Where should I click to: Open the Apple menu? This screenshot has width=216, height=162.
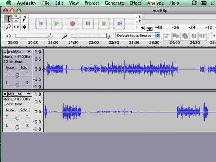point(9,3)
